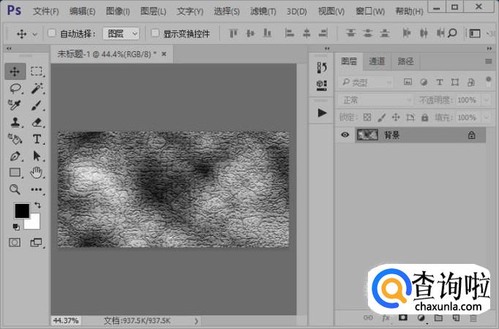499x329 pixels.
Task: Select the Eyedropper tool
Action: (x=15, y=105)
